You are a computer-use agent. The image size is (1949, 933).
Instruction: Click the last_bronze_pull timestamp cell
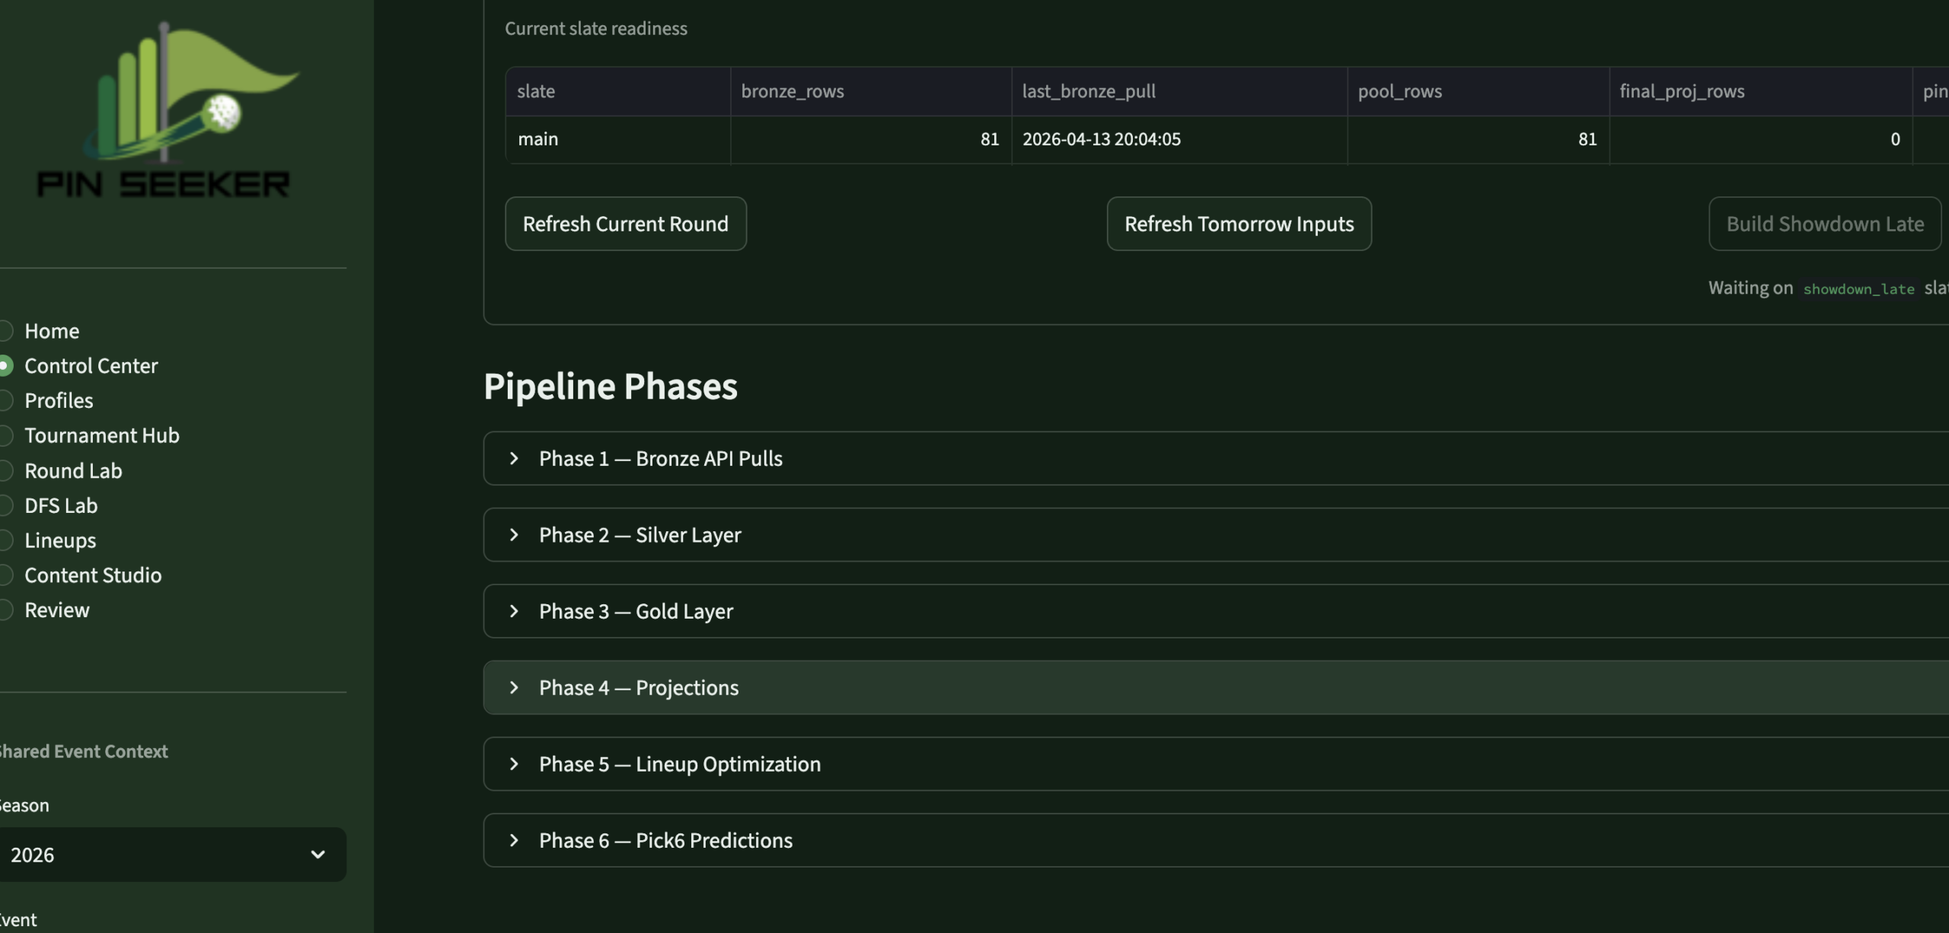1101,139
